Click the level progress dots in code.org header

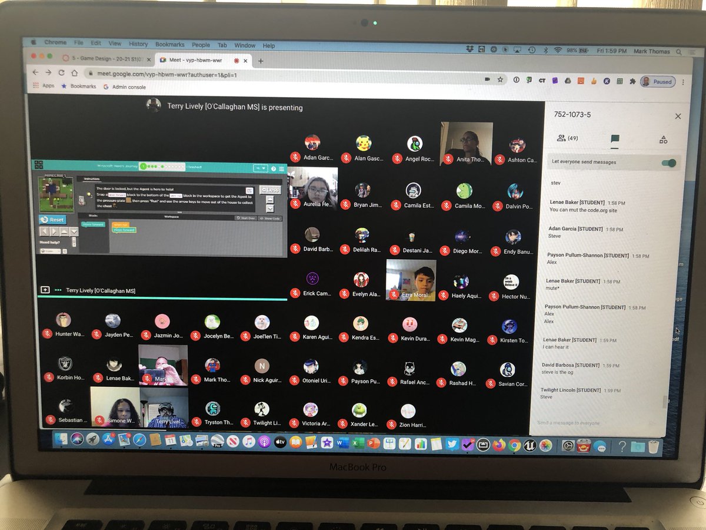pos(162,167)
